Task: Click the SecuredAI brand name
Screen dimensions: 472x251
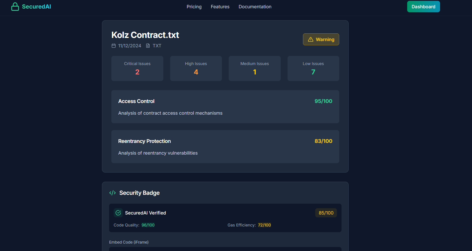Action: point(37,7)
